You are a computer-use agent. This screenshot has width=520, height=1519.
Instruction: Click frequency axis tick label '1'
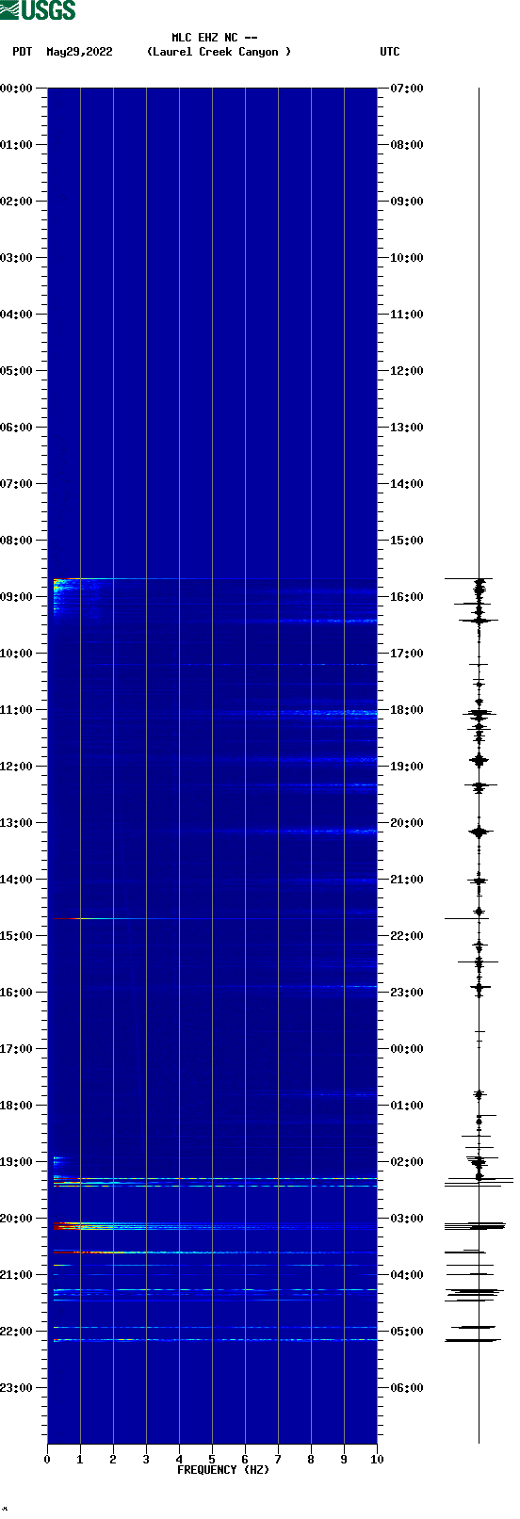(80, 1460)
